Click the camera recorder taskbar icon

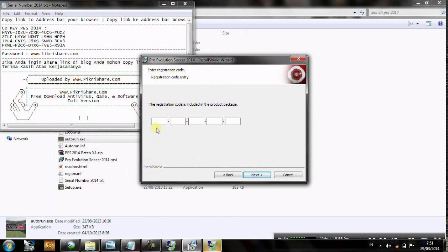(x=151, y=245)
